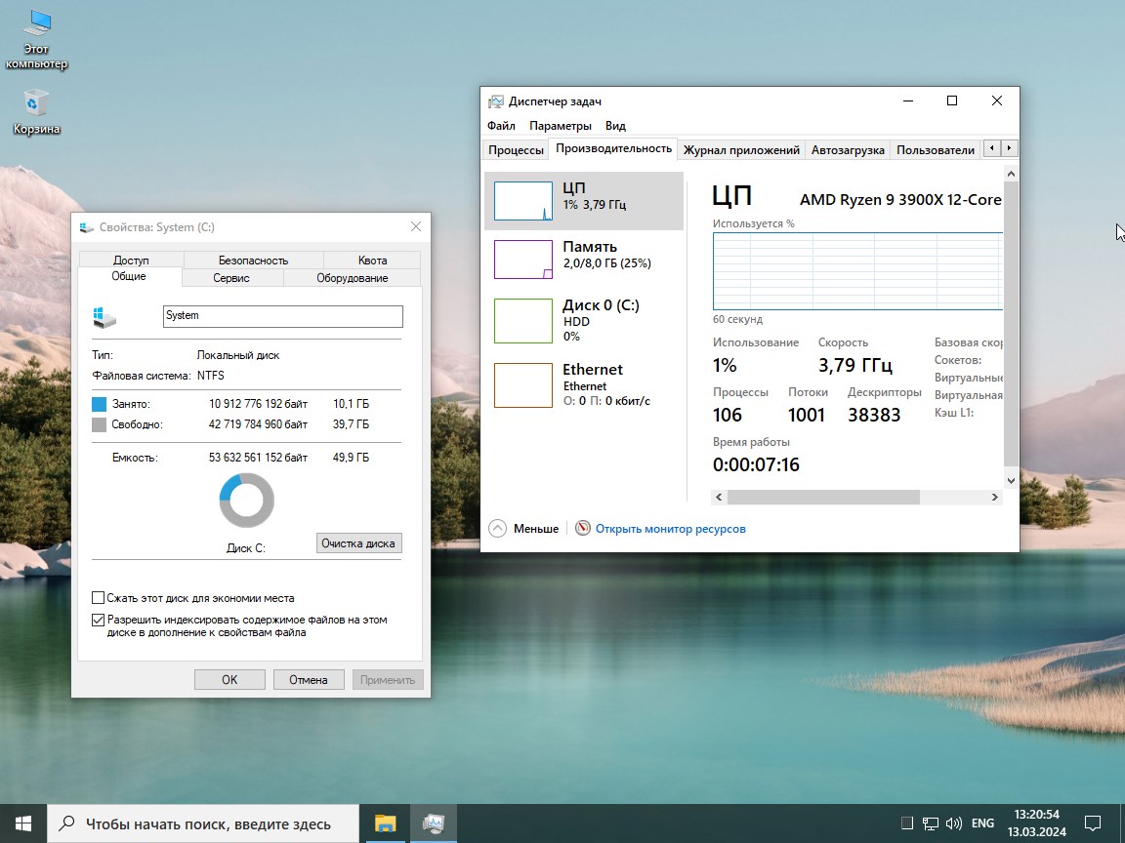Open the This Computer desktop icon
Screen dimensions: 1125x843
tap(36, 39)
